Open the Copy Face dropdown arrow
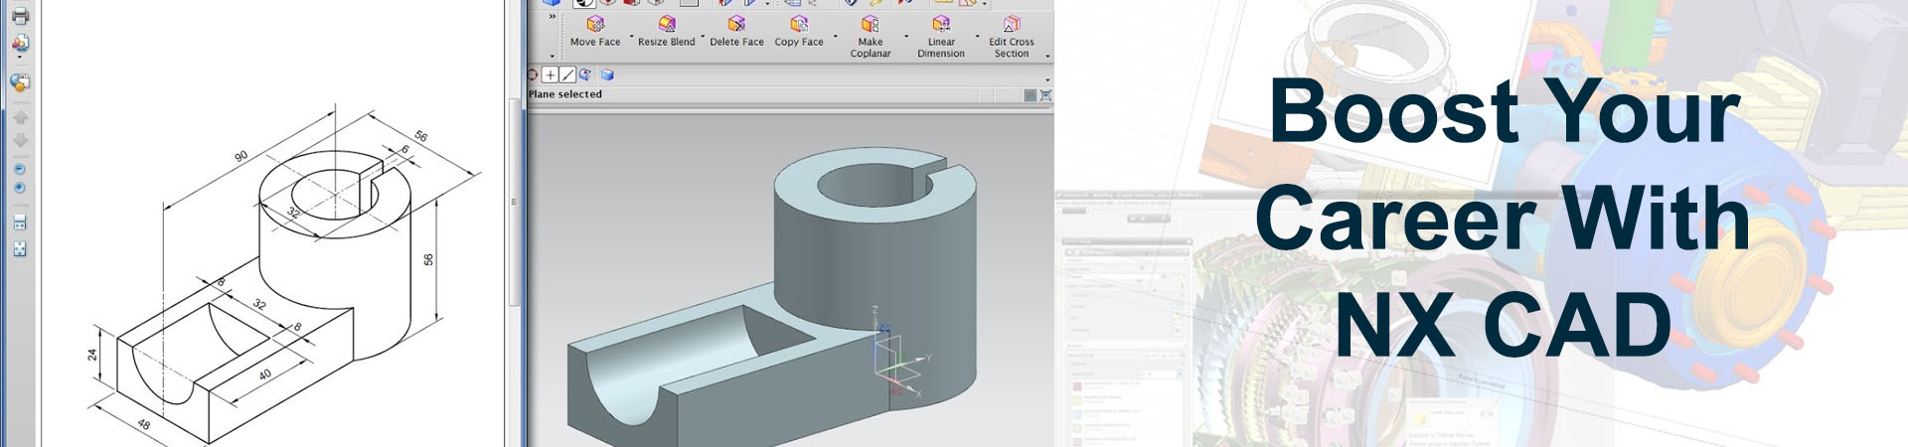This screenshot has height=447, width=1908. coord(835,38)
